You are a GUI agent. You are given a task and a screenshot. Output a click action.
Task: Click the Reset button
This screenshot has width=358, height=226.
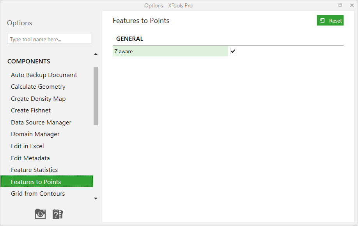tap(330, 21)
